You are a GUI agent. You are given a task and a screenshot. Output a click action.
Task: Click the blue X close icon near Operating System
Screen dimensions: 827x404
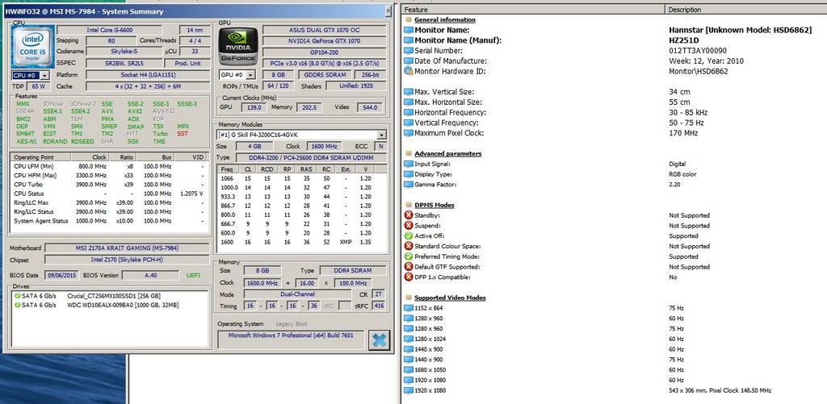377,339
